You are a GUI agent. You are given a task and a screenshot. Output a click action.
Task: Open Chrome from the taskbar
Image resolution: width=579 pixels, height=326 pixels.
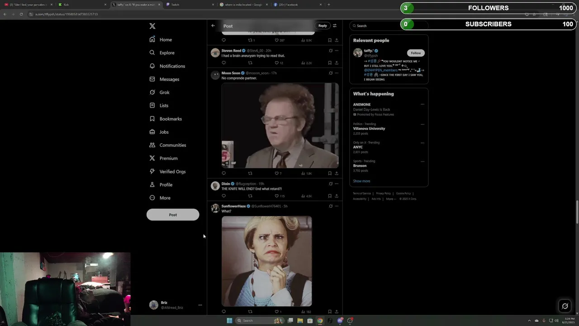[x=320, y=321]
